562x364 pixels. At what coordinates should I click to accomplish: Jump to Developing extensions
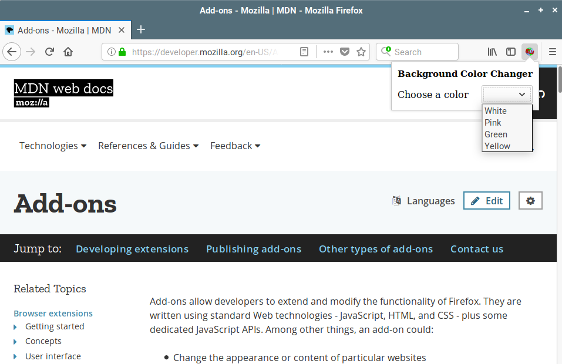132,249
